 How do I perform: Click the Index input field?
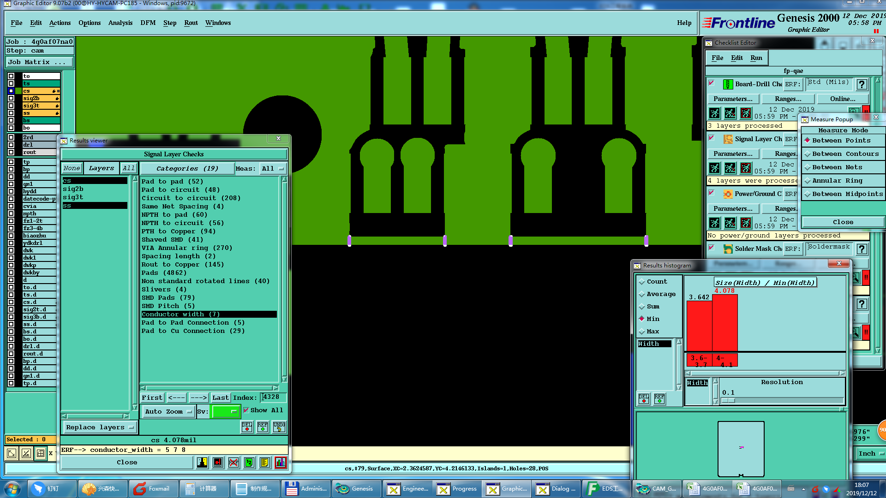273,397
